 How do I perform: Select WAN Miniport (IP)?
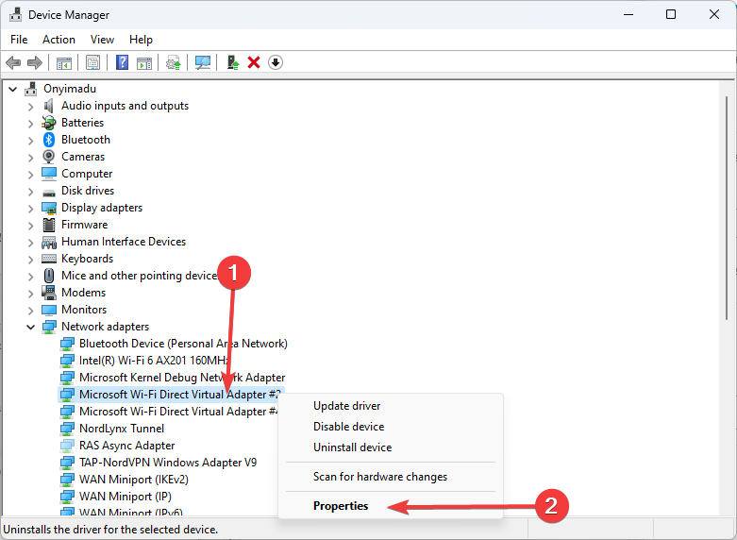coord(125,497)
